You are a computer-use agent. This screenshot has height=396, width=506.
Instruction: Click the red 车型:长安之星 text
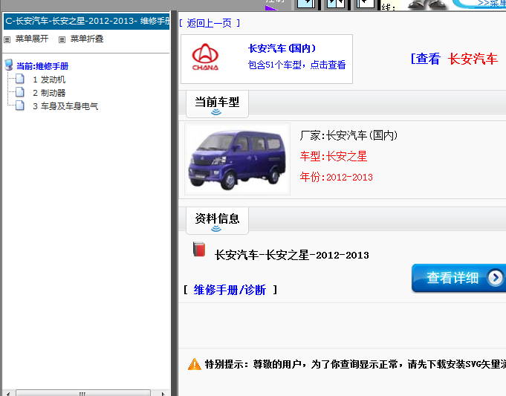tap(334, 156)
